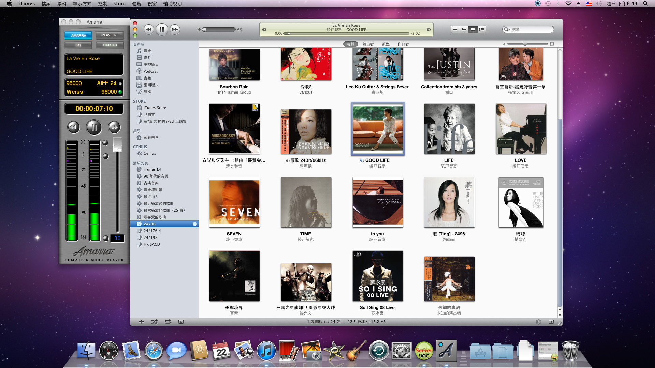Open Safari from the Dock
655x368 pixels.
(154, 351)
